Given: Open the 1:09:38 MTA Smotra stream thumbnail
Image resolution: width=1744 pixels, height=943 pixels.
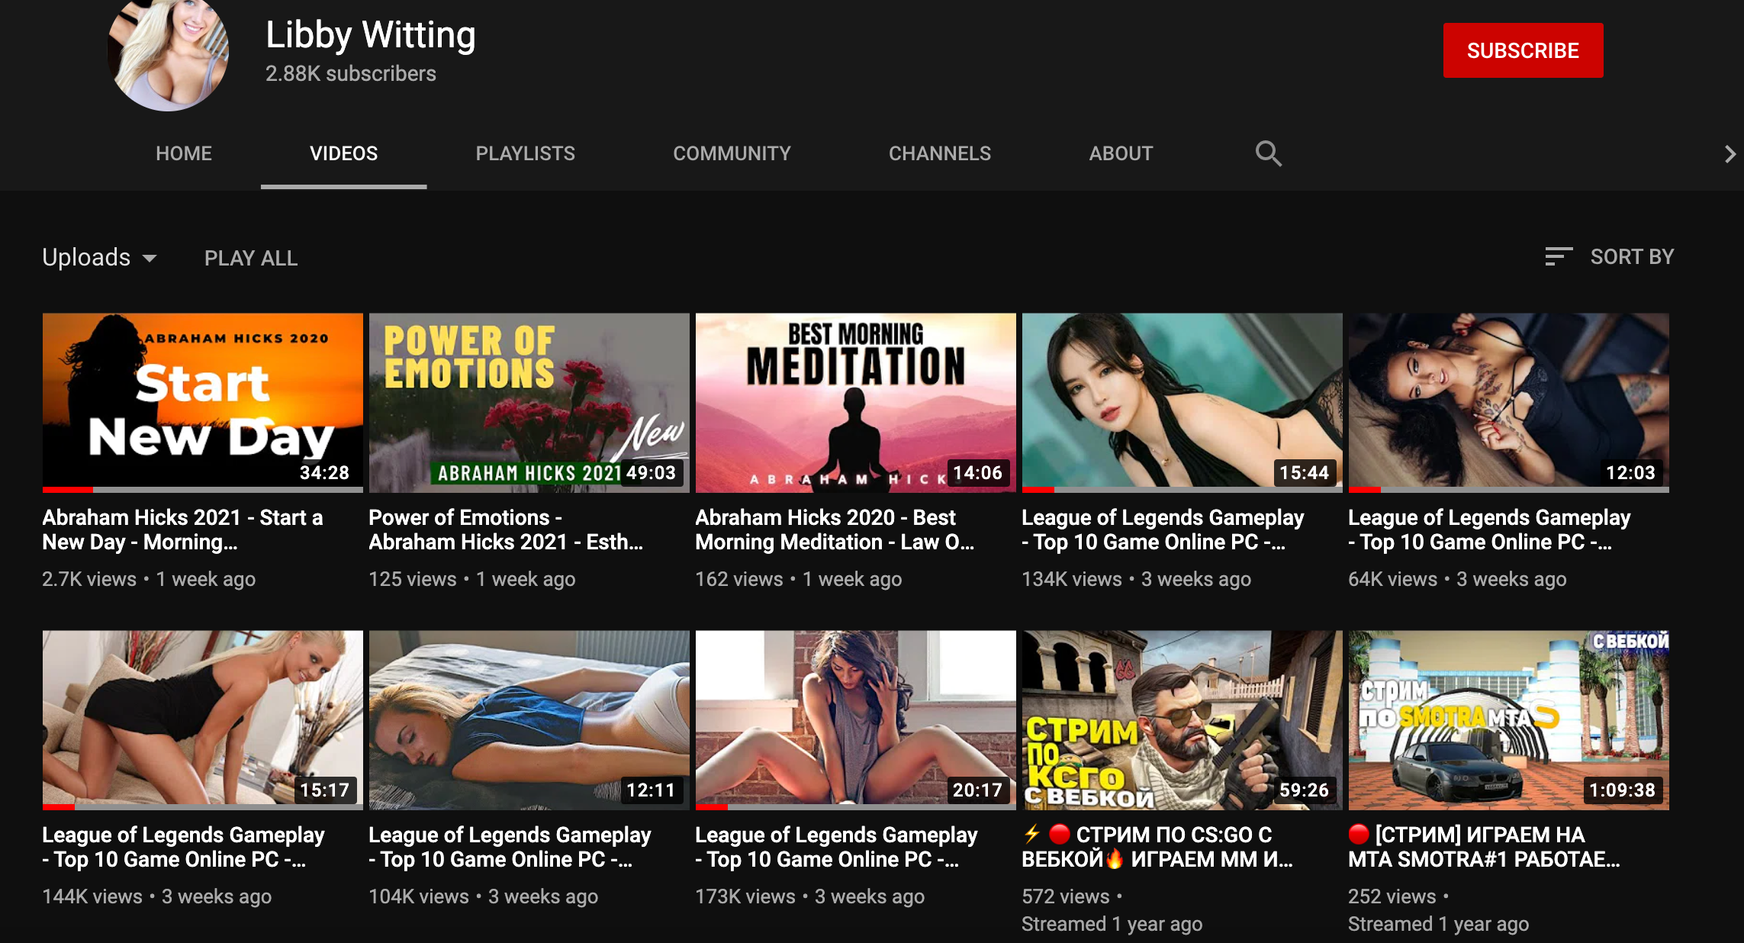Looking at the screenshot, I should pos(1509,720).
